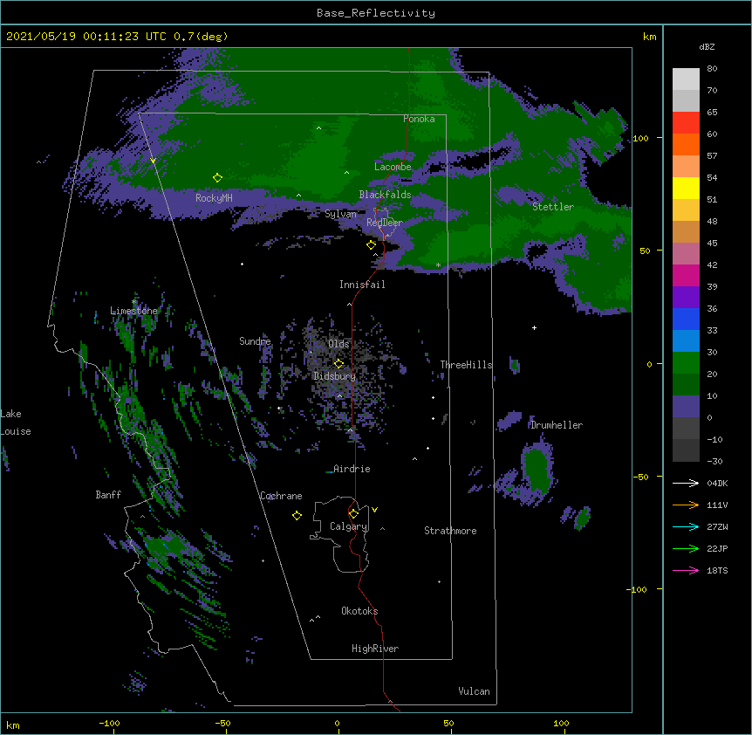Click the 100 tick on the right axis
The height and width of the screenshot is (735, 752).
pos(640,138)
